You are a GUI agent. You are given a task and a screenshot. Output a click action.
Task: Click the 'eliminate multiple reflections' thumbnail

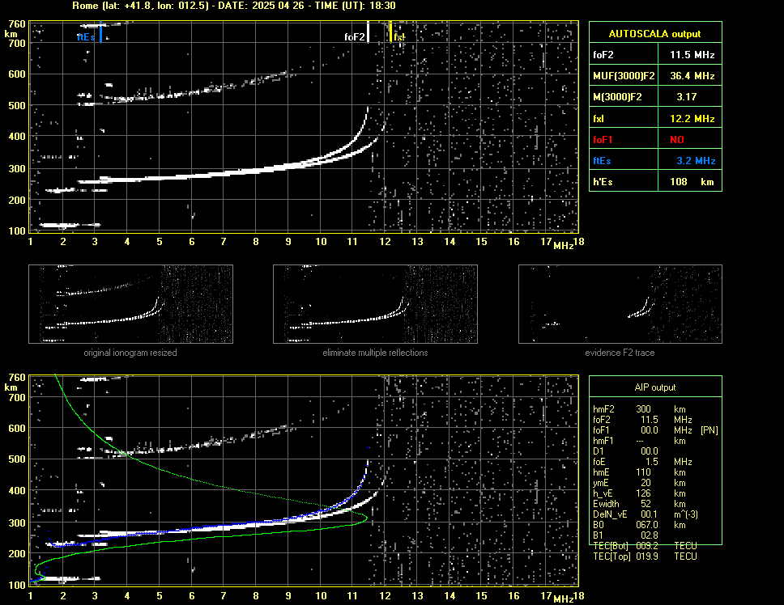click(x=375, y=304)
